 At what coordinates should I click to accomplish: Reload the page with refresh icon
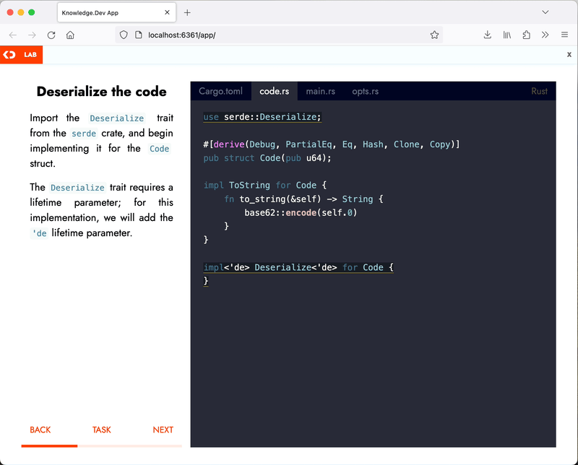[51, 35]
